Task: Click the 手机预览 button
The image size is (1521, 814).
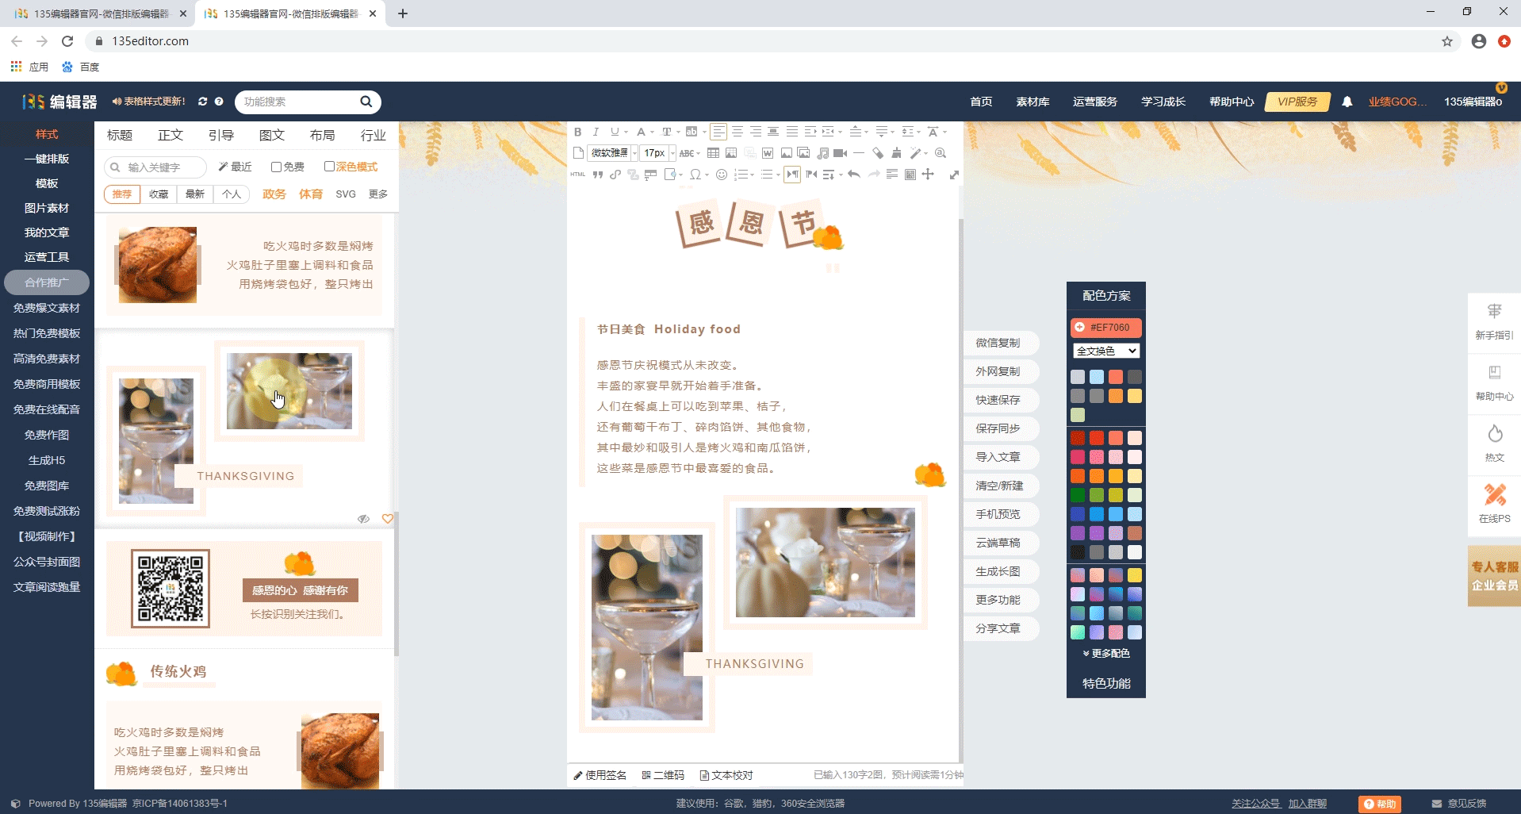Action: tap(998, 514)
